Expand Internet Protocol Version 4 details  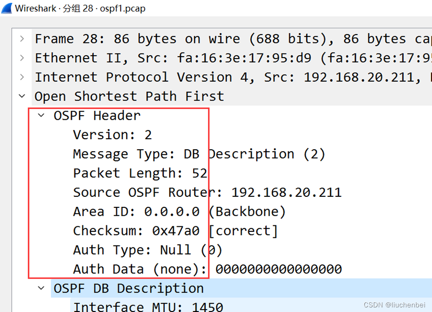pos(21,77)
